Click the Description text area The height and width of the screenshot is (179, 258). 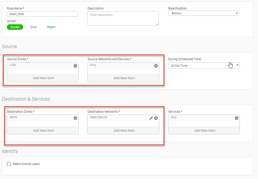(123, 18)
